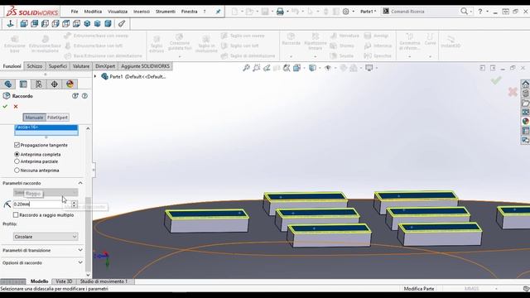This screenshot has height=298, width=530.
Task: Collapse the Parametri raccordo section
Action: click(80, 183)
